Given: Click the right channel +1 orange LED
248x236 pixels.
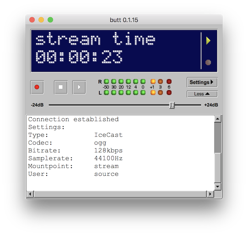Looking at the screenshot, I should click(x=153, y=82).
